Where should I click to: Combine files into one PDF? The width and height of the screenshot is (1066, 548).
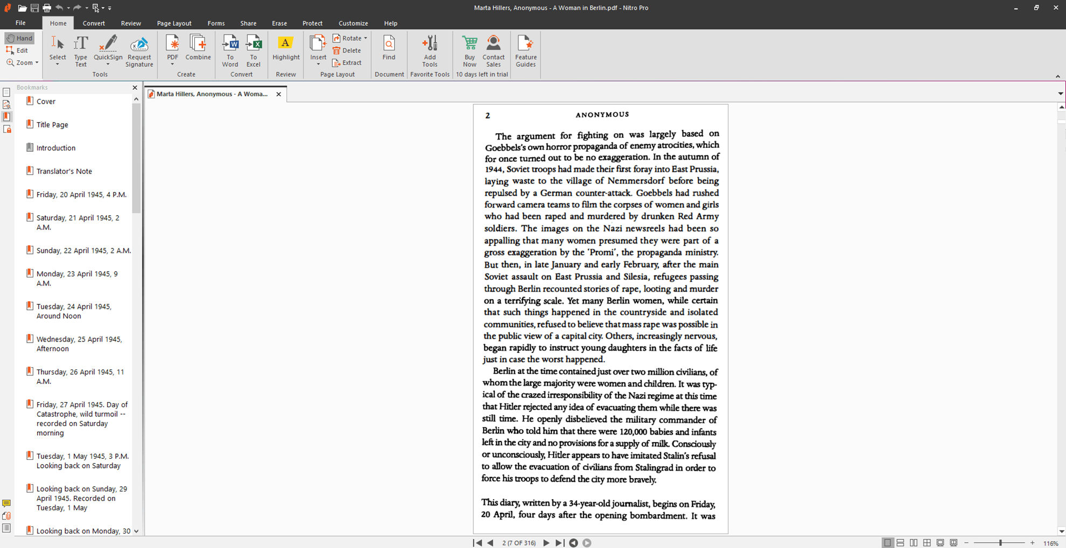198,47
